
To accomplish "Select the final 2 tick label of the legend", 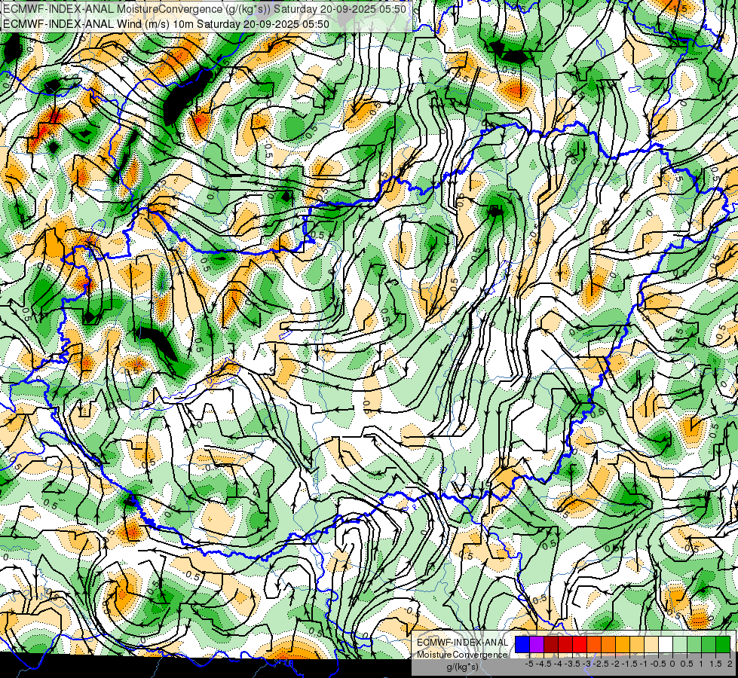I will point(730,664).
